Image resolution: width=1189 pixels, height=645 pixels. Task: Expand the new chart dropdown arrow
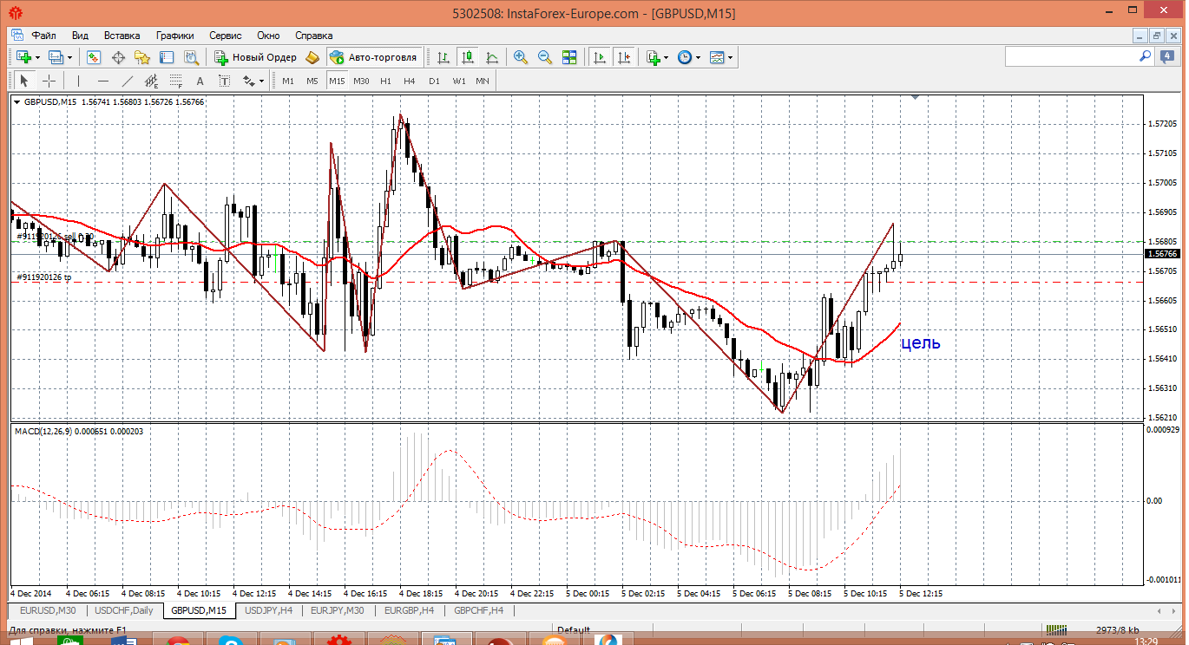(38, 57)
